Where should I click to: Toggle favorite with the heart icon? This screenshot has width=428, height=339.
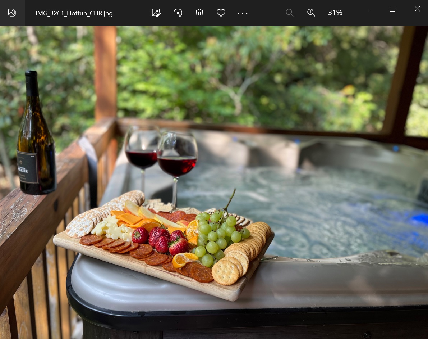(221, 13)
